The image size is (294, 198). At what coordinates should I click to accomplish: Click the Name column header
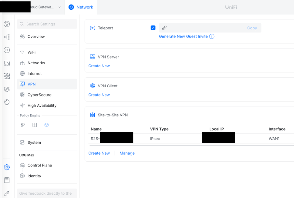point(96,129)
